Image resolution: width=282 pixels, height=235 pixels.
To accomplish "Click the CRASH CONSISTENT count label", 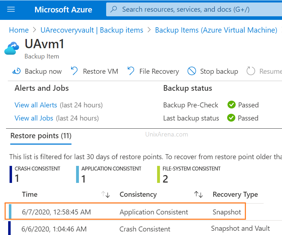I will click(38, 169).
